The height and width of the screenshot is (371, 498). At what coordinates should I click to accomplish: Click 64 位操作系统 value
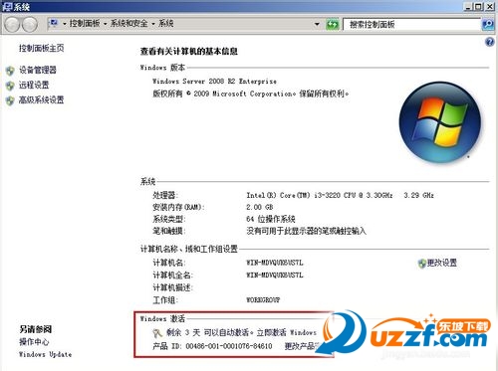271,219
